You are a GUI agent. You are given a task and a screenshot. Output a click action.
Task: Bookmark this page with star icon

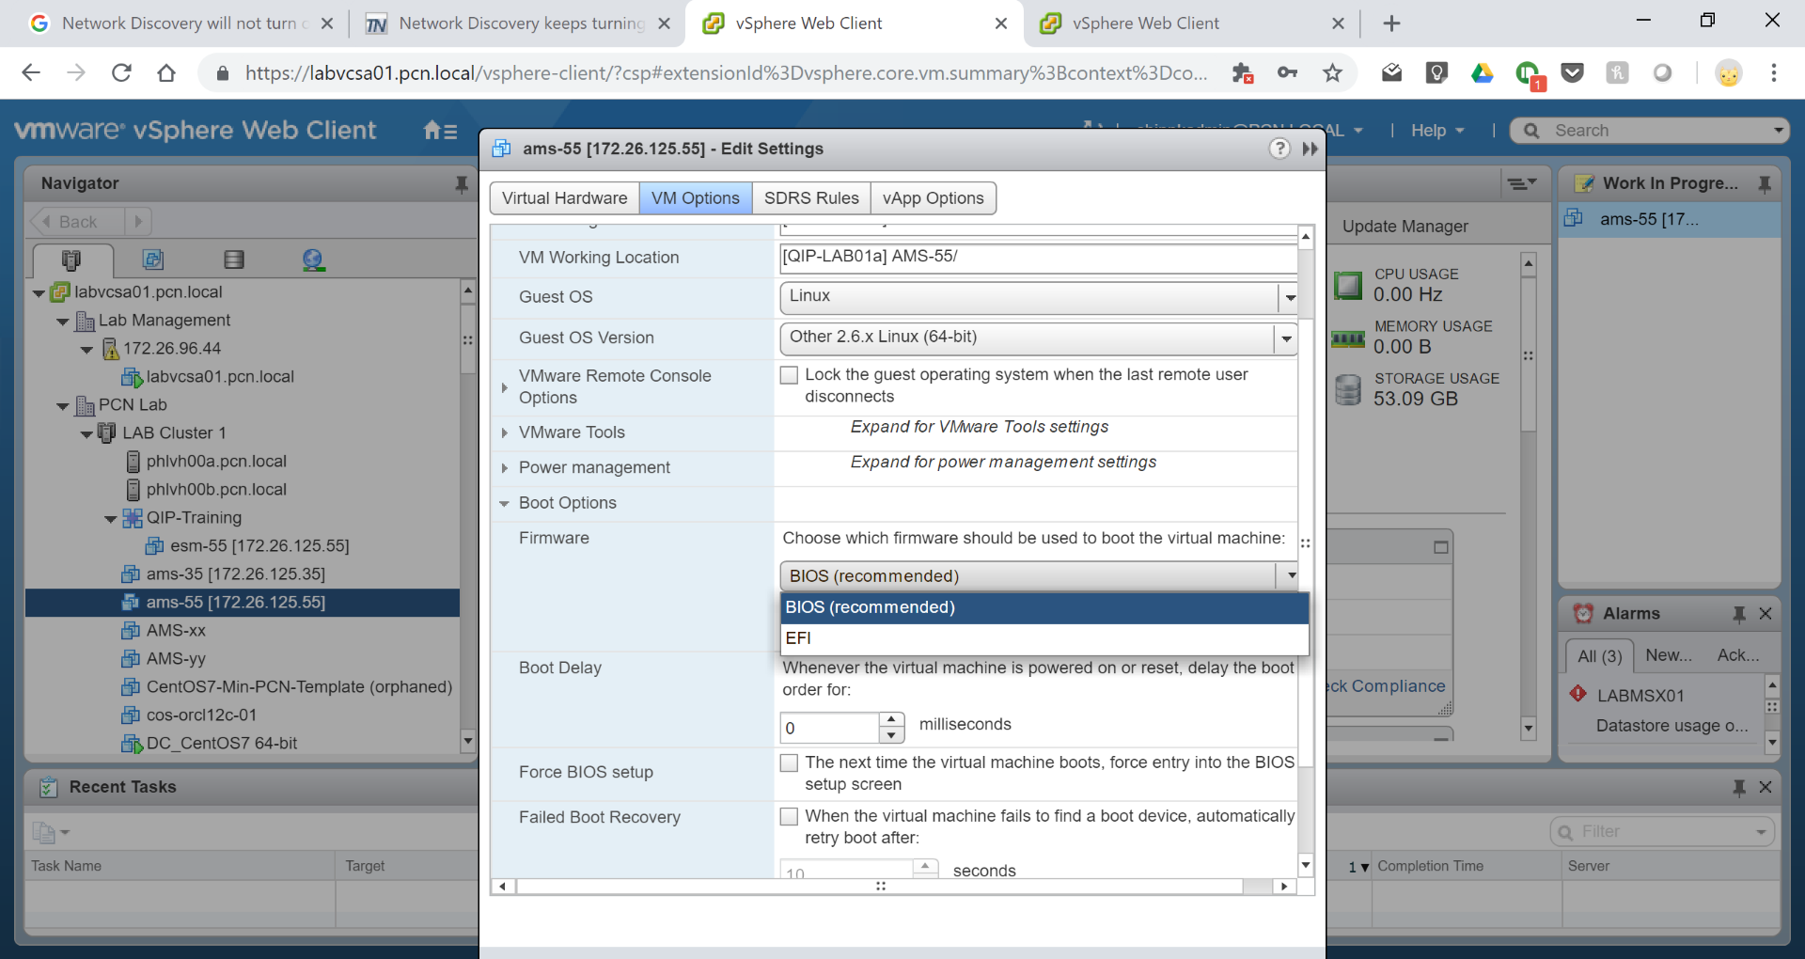tap(1332, 72)
